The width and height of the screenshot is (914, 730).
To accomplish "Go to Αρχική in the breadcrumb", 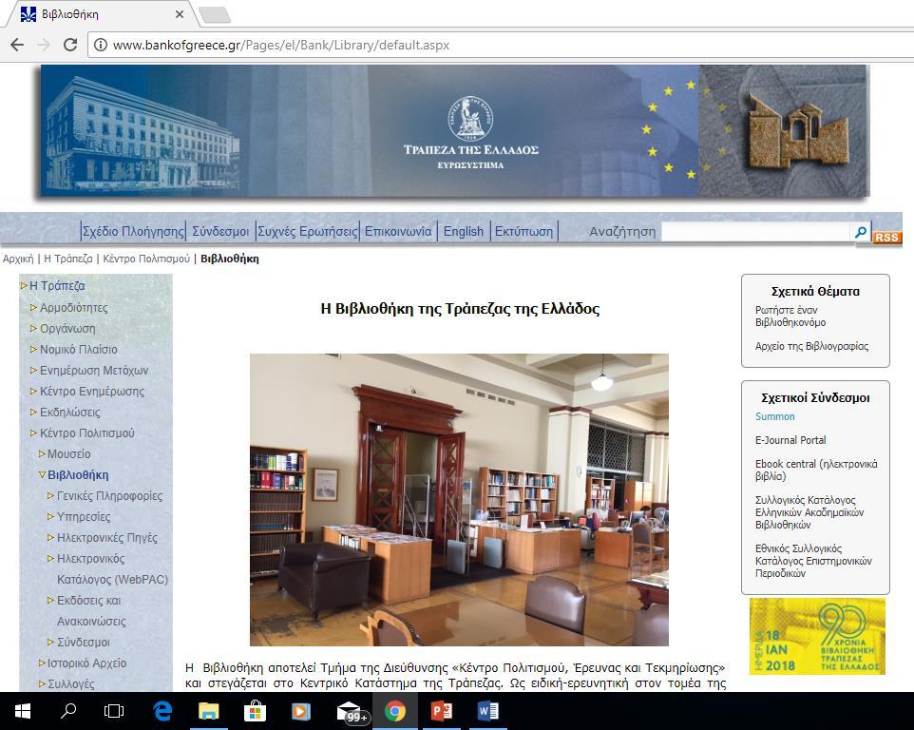I will [18, 259].
